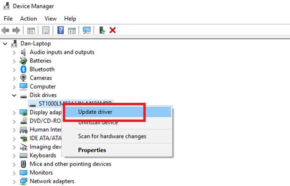Click the Computer monitor icon

[23, 86]
